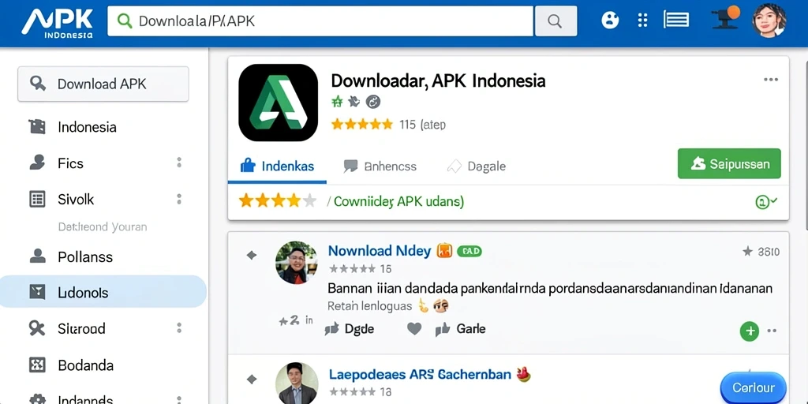Click the filter icon next to Ludonols
Screen dimensions: 808x404
[x=37, y=292]
